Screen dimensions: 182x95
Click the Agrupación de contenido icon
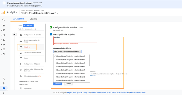[x=21, y=53]
